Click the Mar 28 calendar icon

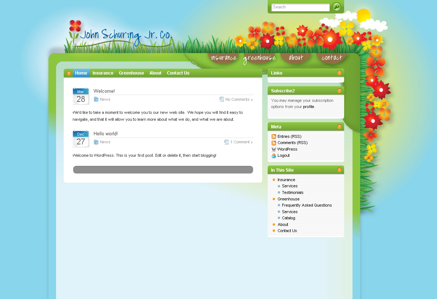[81, 96]
